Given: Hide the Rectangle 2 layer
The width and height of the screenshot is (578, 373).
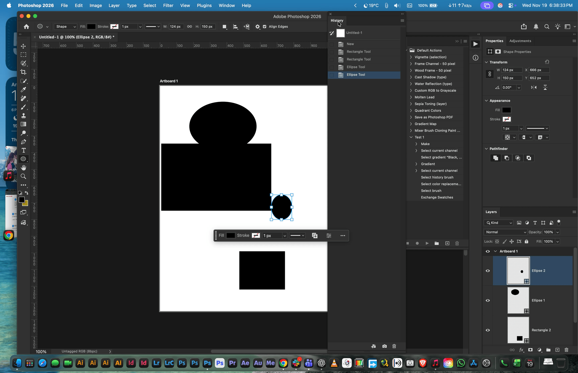Looking at the screenshot, I should 488,330.
